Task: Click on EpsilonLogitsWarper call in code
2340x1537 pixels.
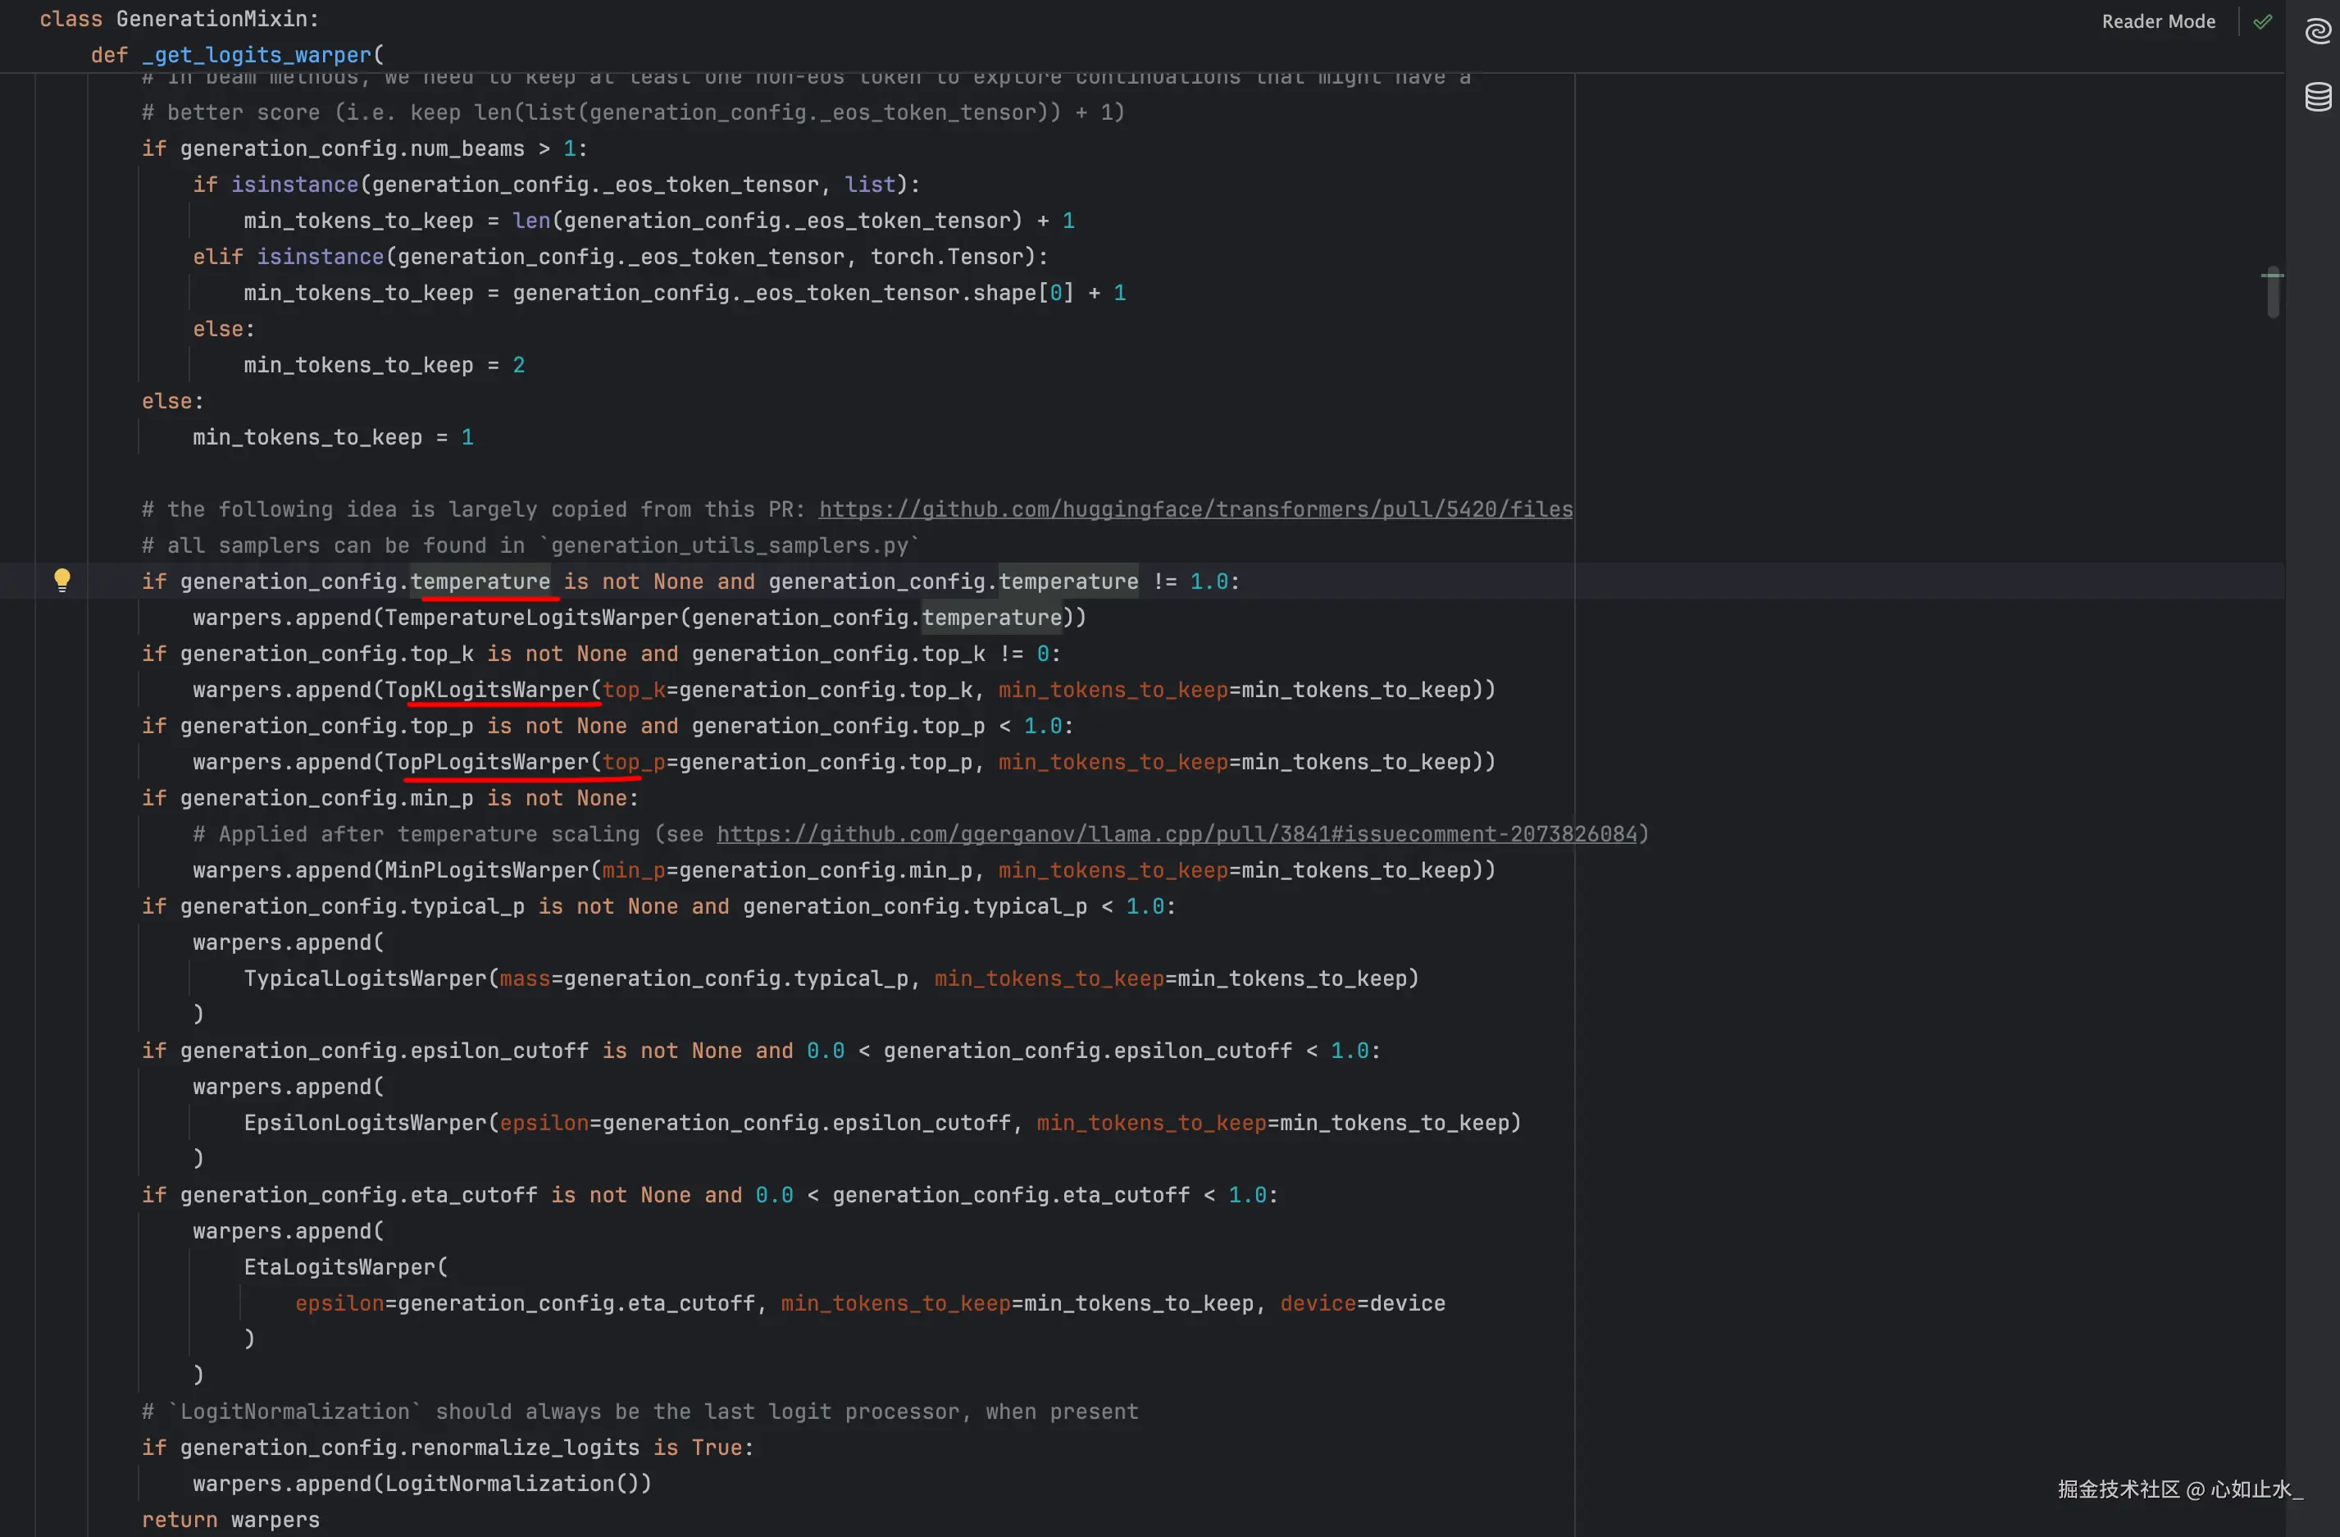Action: pyautogui.click(x=365, y=1123)
